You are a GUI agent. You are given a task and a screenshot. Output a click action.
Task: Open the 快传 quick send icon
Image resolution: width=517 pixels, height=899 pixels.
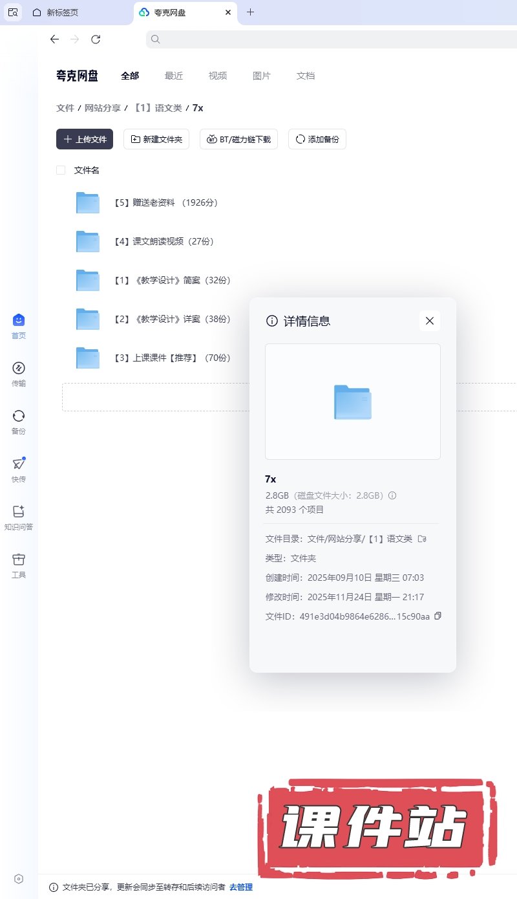tap(19, 464)
